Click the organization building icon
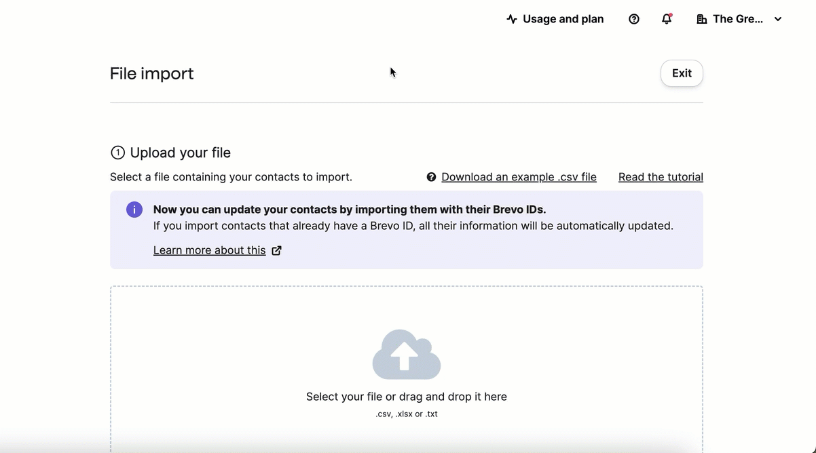 pyautogui.click(x=701, y=19)
